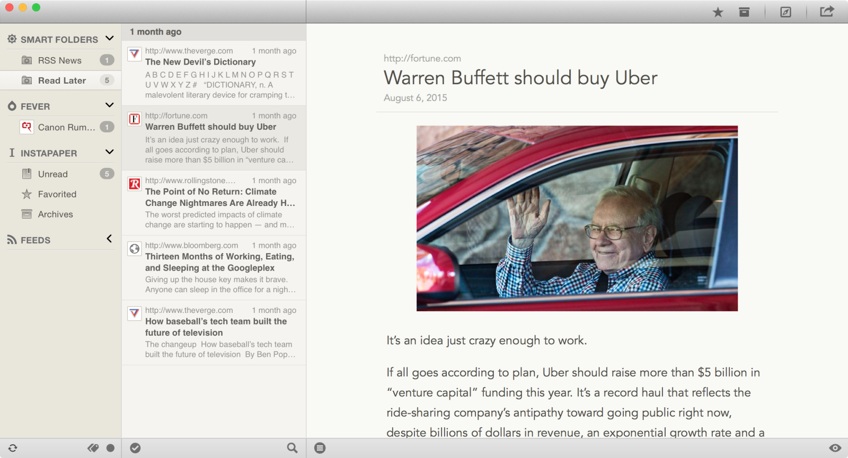The image size is (848, 458).
Task: Click the large "Warren Buffett should buy Uber" headline
Action: pyautogui.click(x=520, y=78)
